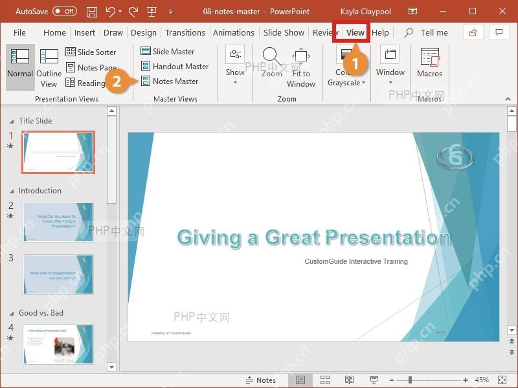Open Macros from the ribbon
The height and width of the screenshot is (388, 518).
click(x=429, y=62)
